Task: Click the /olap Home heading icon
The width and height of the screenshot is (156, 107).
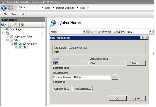Action: tap(53, 23)
